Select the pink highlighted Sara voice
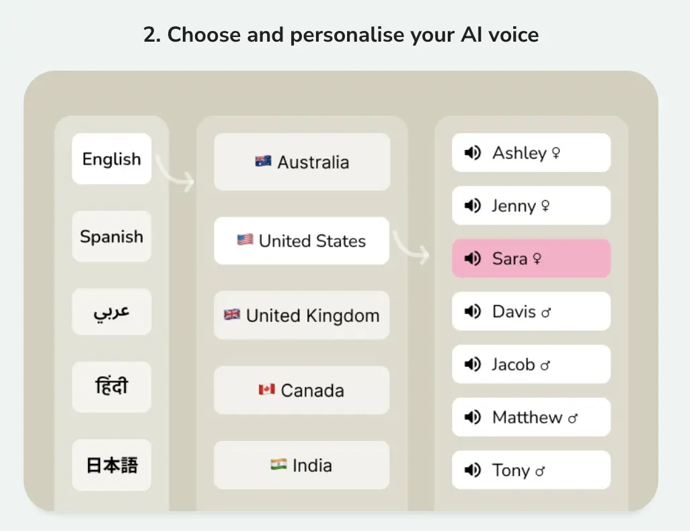 531,259
